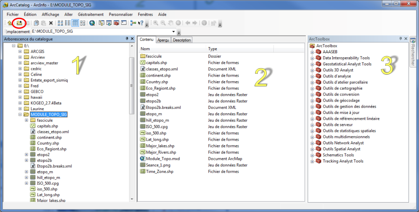Open the Géotraitement menu
The height and width of the screenshot is (212, 419).
tap(90, 14)
